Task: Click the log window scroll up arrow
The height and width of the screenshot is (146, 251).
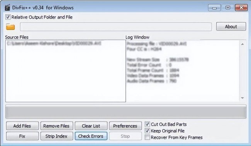Action: click(243, 44)
